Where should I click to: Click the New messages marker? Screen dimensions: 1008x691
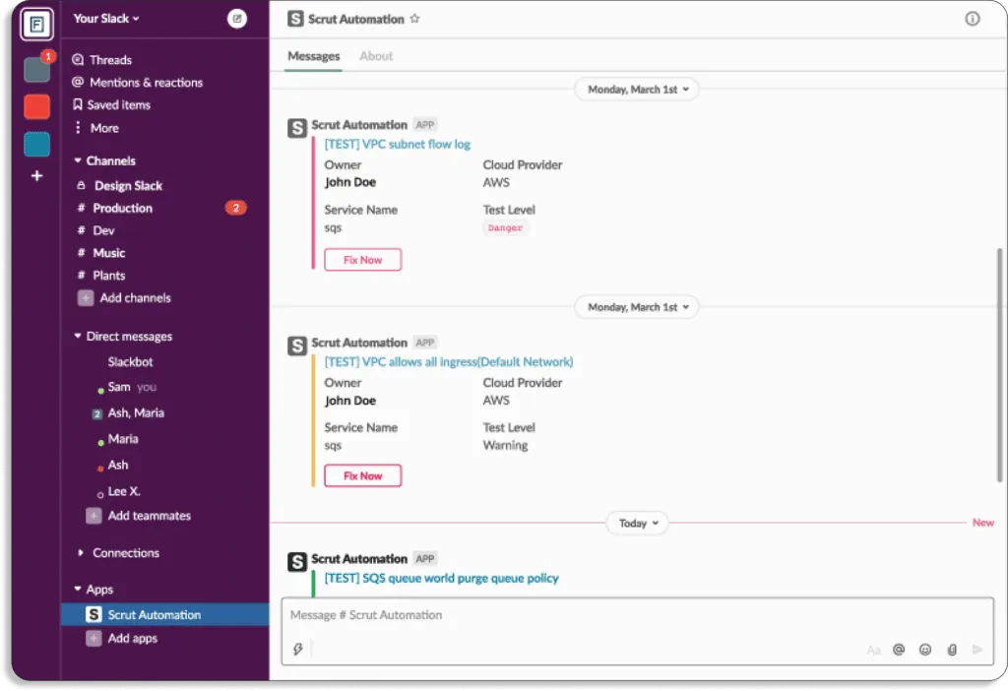pos(983,523)
